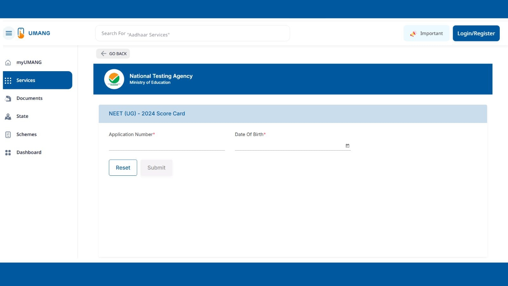508x286 pixels.
Task: Focus the Aadhaar Services search box
Action: coord(192,33)
